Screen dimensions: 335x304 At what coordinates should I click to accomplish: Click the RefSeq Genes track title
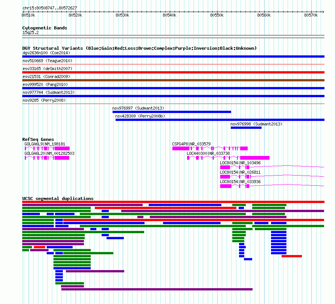(38, 139)
